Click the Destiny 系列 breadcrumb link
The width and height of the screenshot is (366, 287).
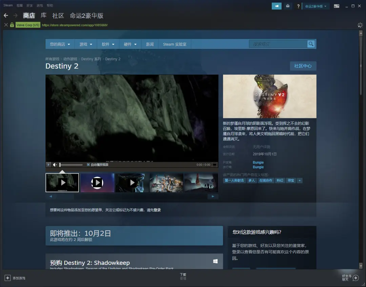[x=91, y=59]
